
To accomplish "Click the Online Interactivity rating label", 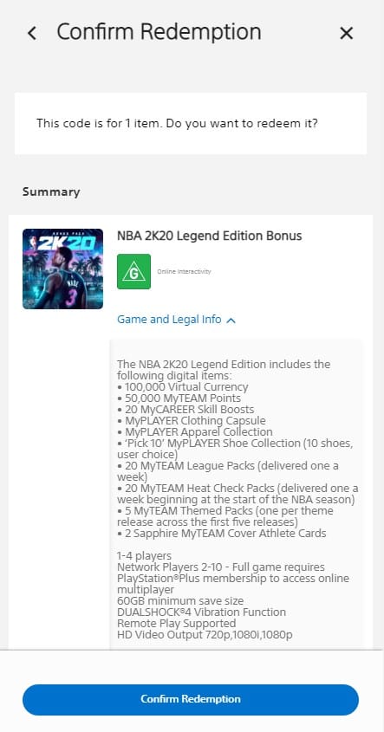I will [x=184, y=272].
